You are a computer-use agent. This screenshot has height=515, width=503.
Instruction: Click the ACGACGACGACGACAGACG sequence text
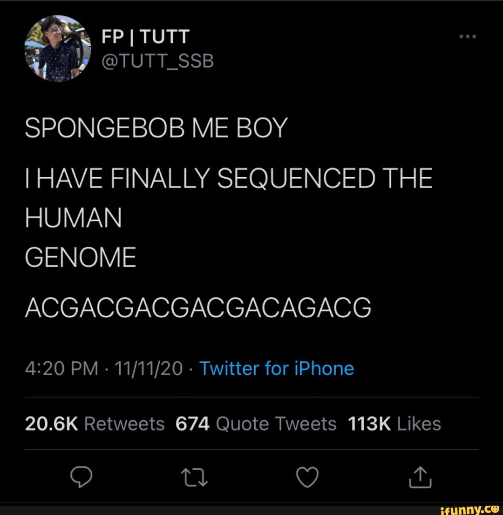tap(198, 307)
